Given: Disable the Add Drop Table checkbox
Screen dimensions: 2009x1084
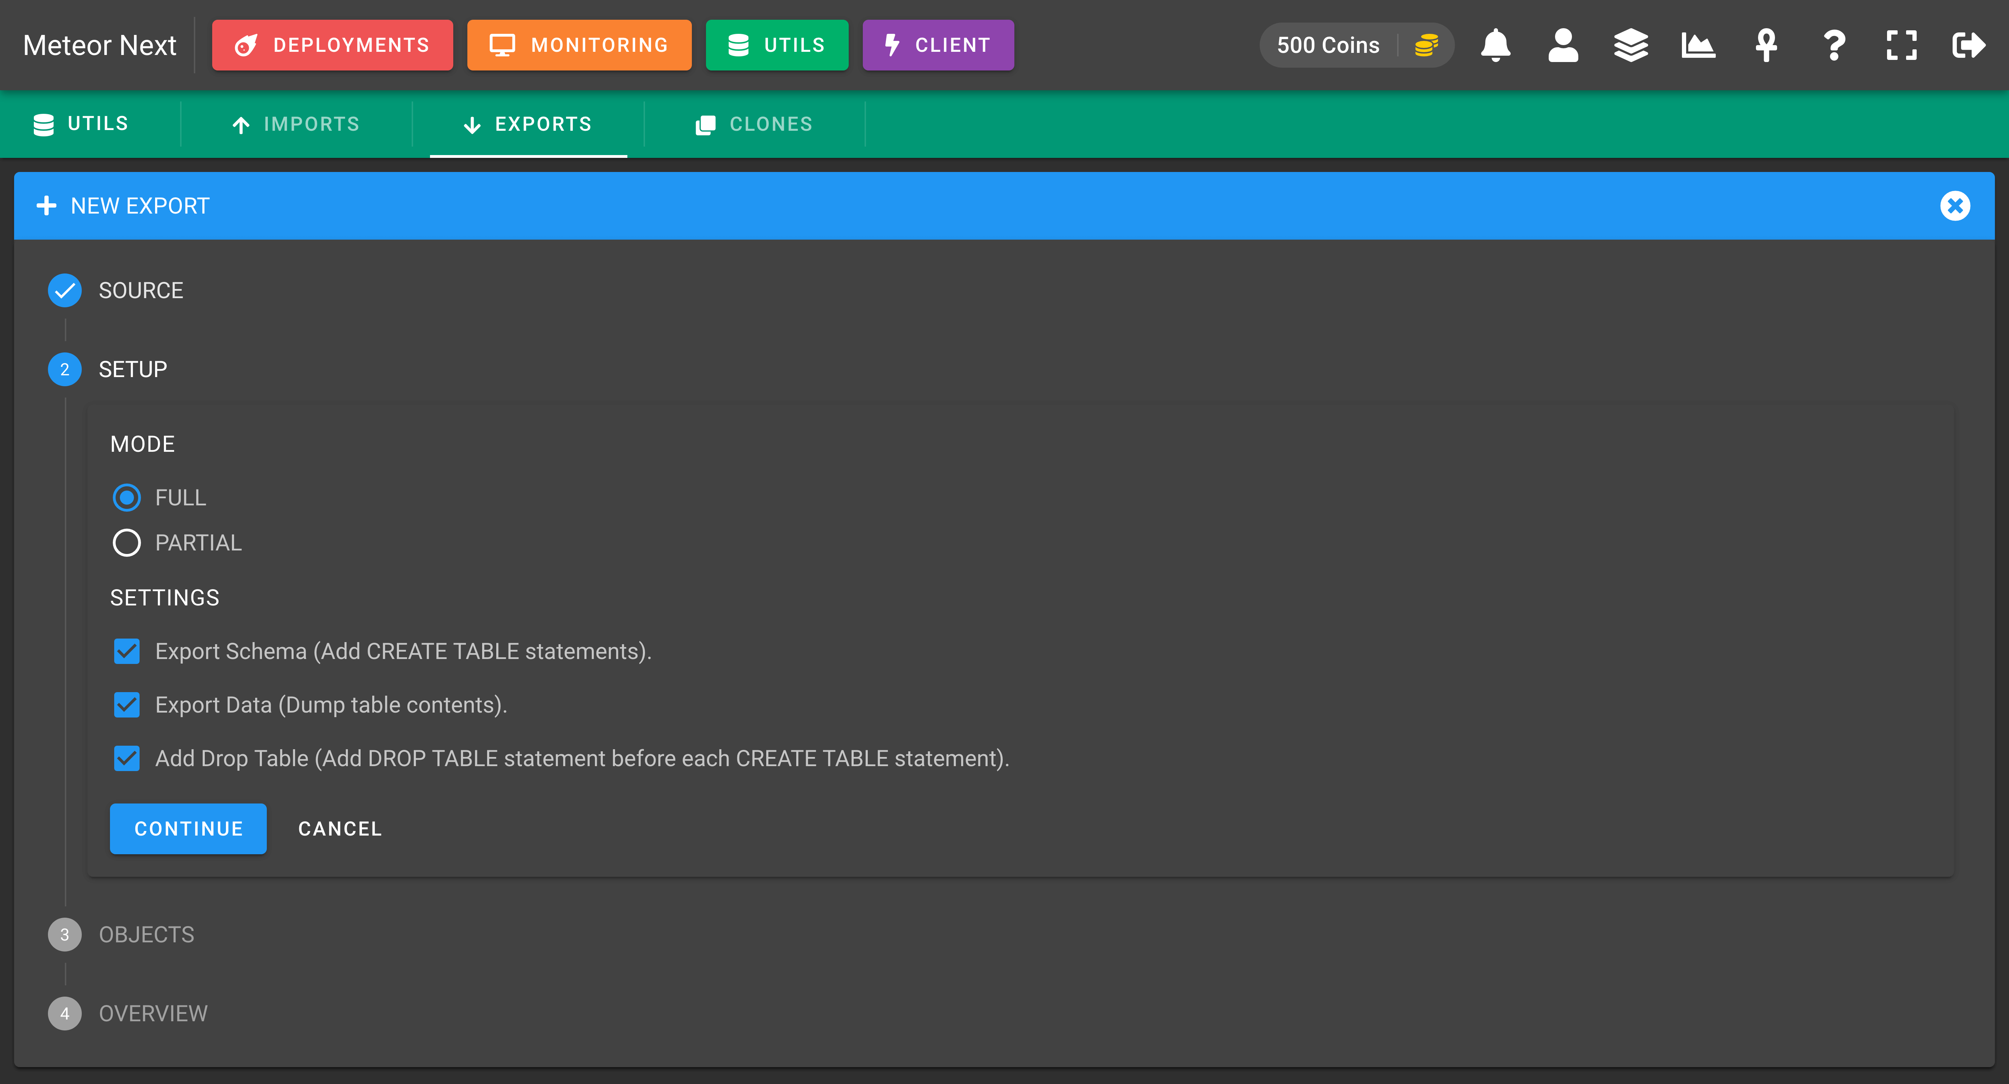Looking at the screenshot, I should tap(126, 758).
